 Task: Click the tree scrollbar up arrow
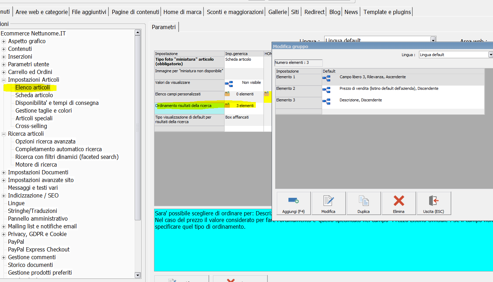click(x=138, y=33)
